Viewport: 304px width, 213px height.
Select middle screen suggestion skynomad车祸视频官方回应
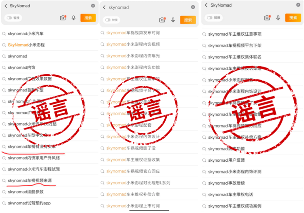[133, 171]
